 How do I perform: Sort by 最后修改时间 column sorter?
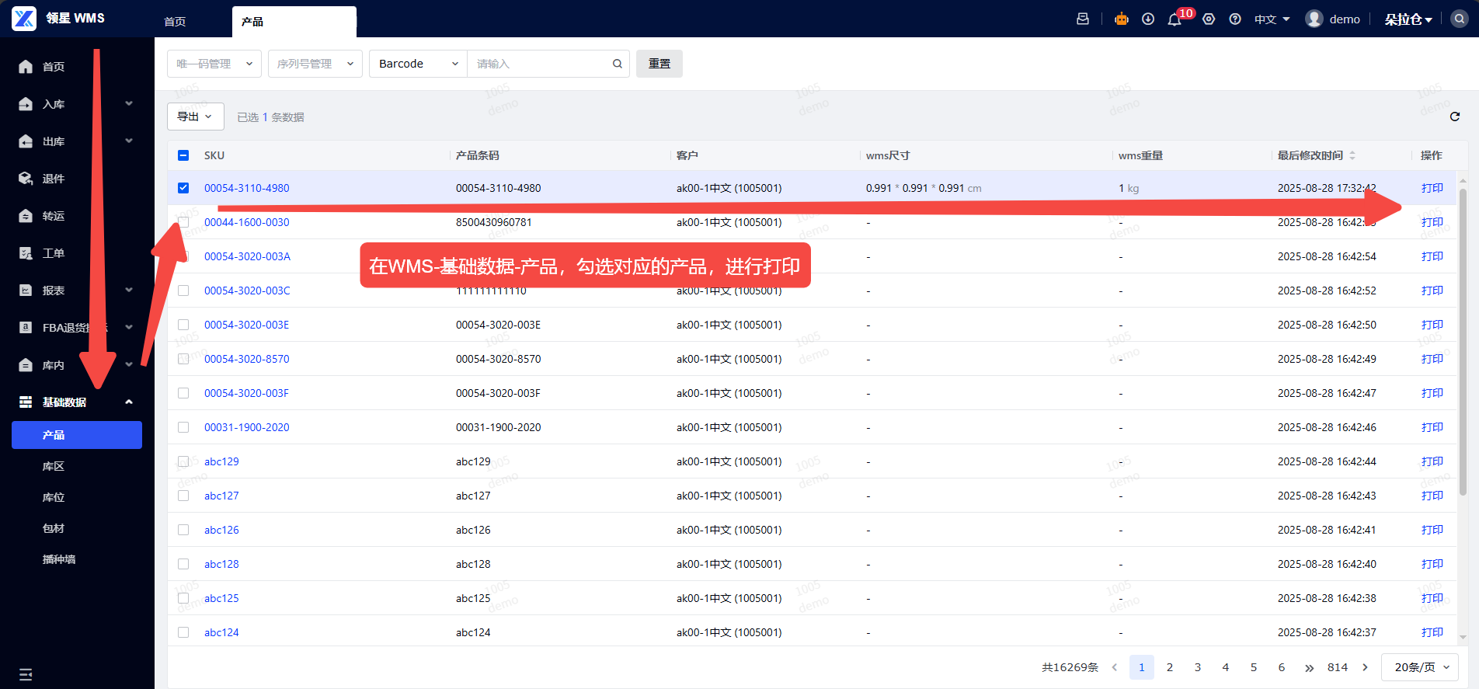[x=1352, y=155]
